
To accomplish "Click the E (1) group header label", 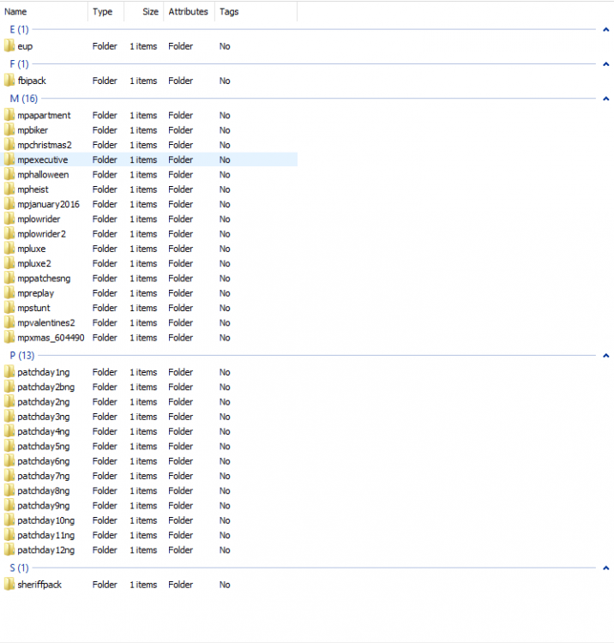I will coord(19,29).
